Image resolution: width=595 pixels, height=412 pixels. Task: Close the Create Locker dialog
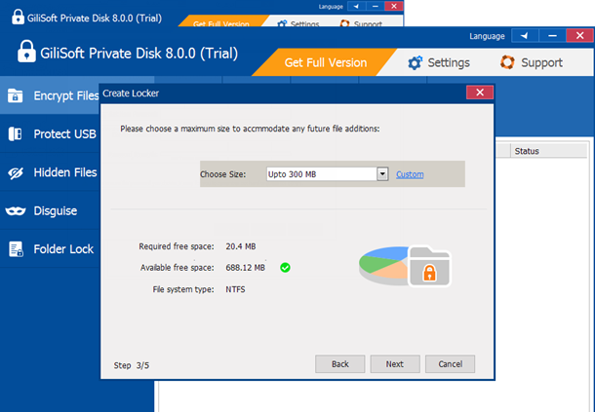[x=480, y=93]
